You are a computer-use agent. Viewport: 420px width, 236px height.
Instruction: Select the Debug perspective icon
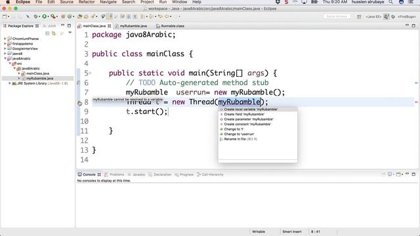[x=393, y=17]
